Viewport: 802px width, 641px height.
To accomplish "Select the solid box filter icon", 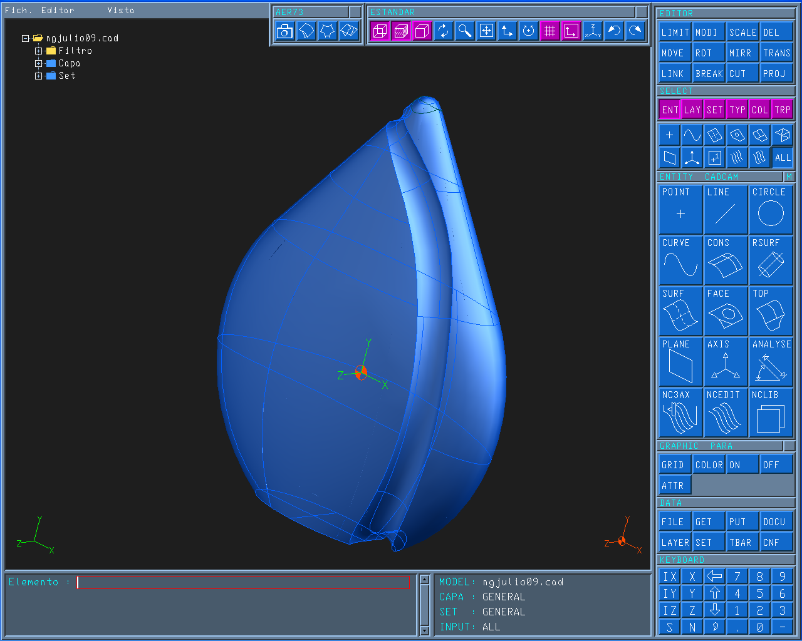I will click(783, 135).
